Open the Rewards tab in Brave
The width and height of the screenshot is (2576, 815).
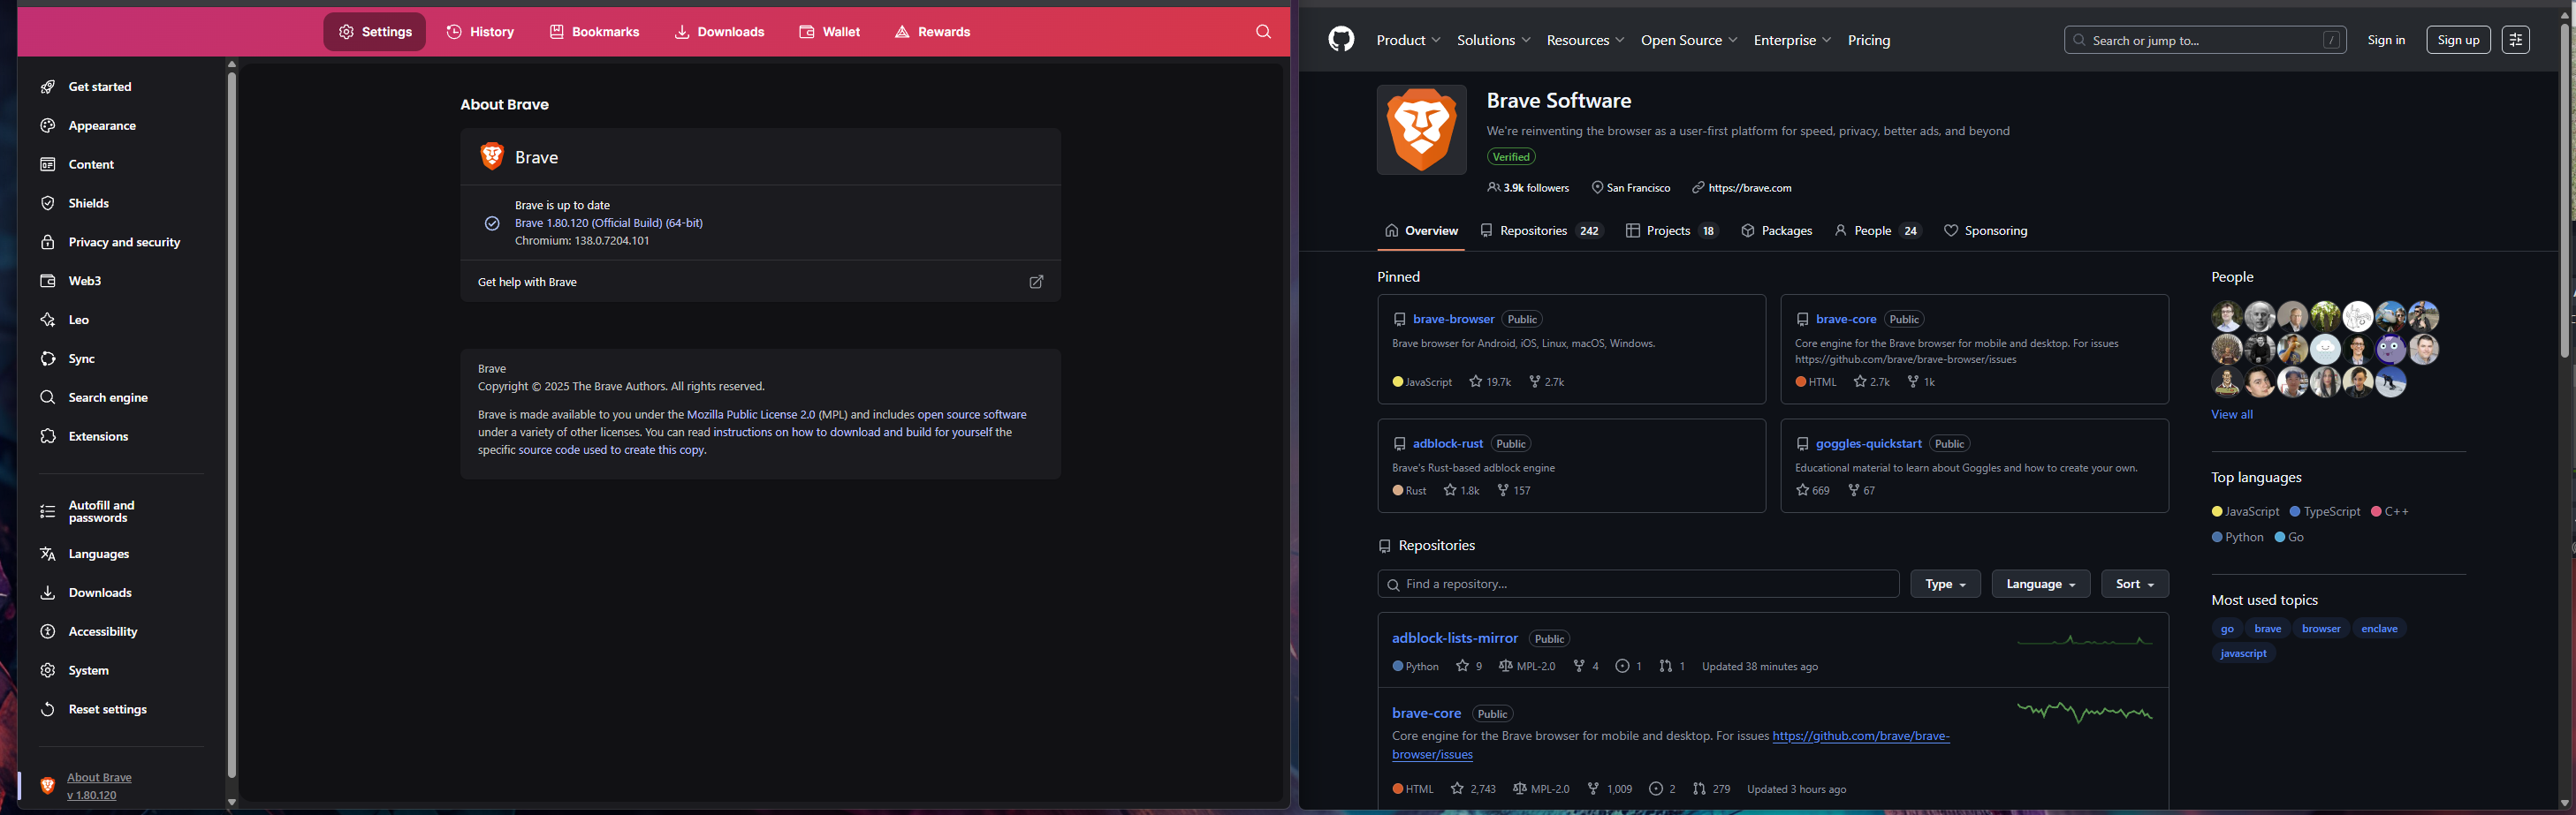click(932, 32)
